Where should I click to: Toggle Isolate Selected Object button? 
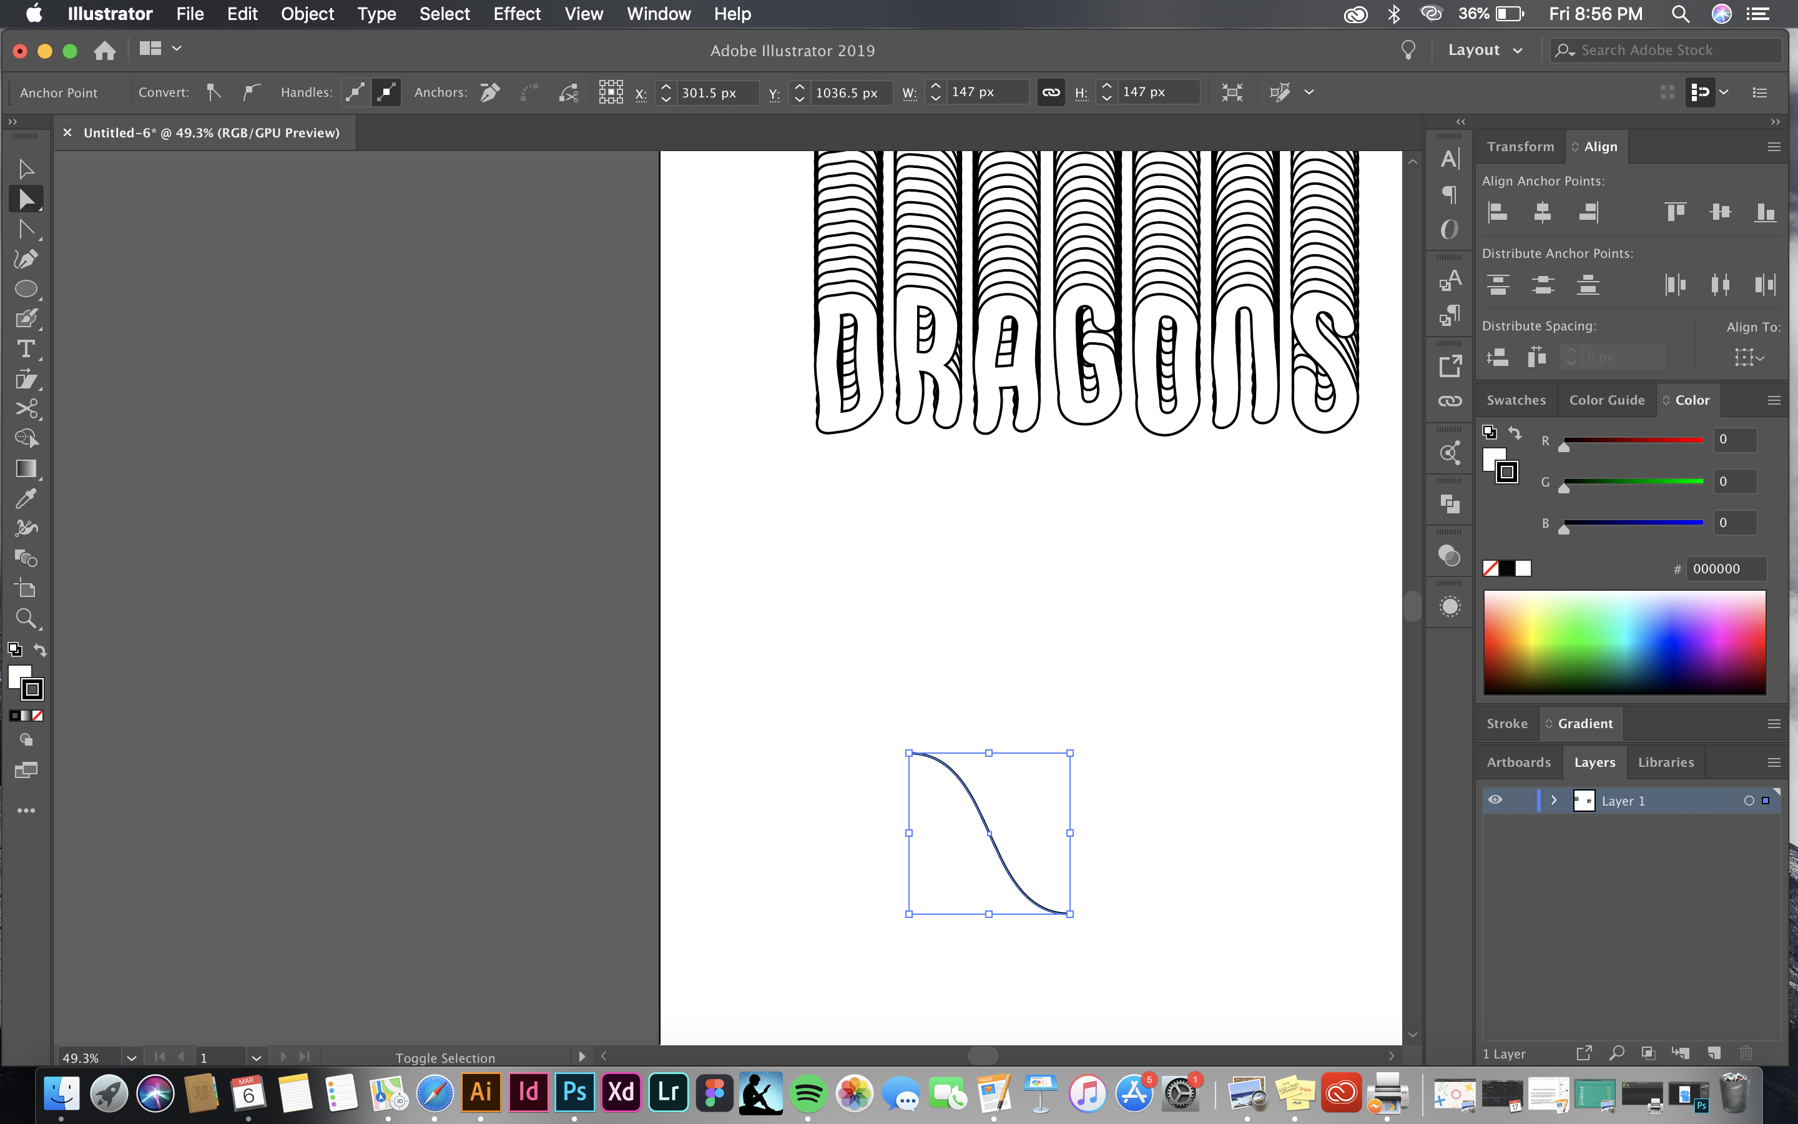pyautogui.click(x=1232, y=92)
